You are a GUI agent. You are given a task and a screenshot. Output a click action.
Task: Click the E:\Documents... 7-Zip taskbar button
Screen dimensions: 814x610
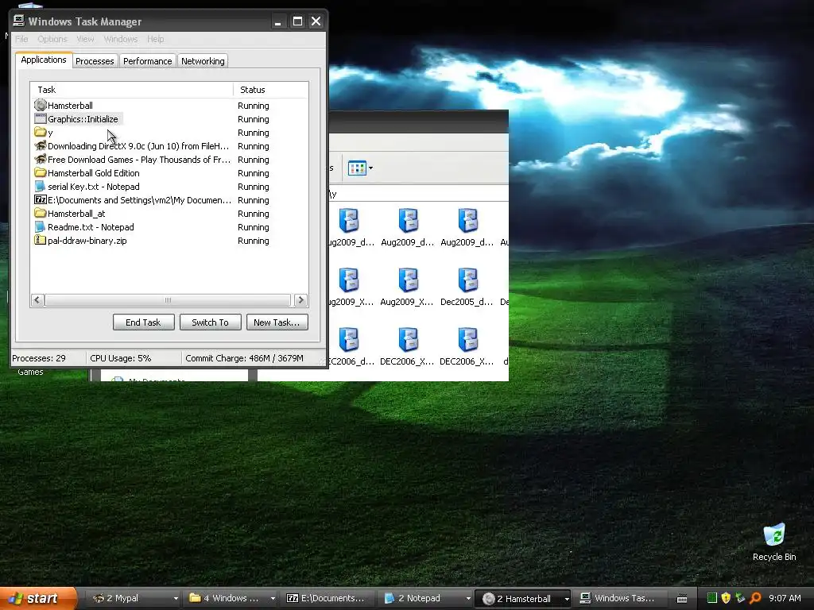(x=327, y=599)
